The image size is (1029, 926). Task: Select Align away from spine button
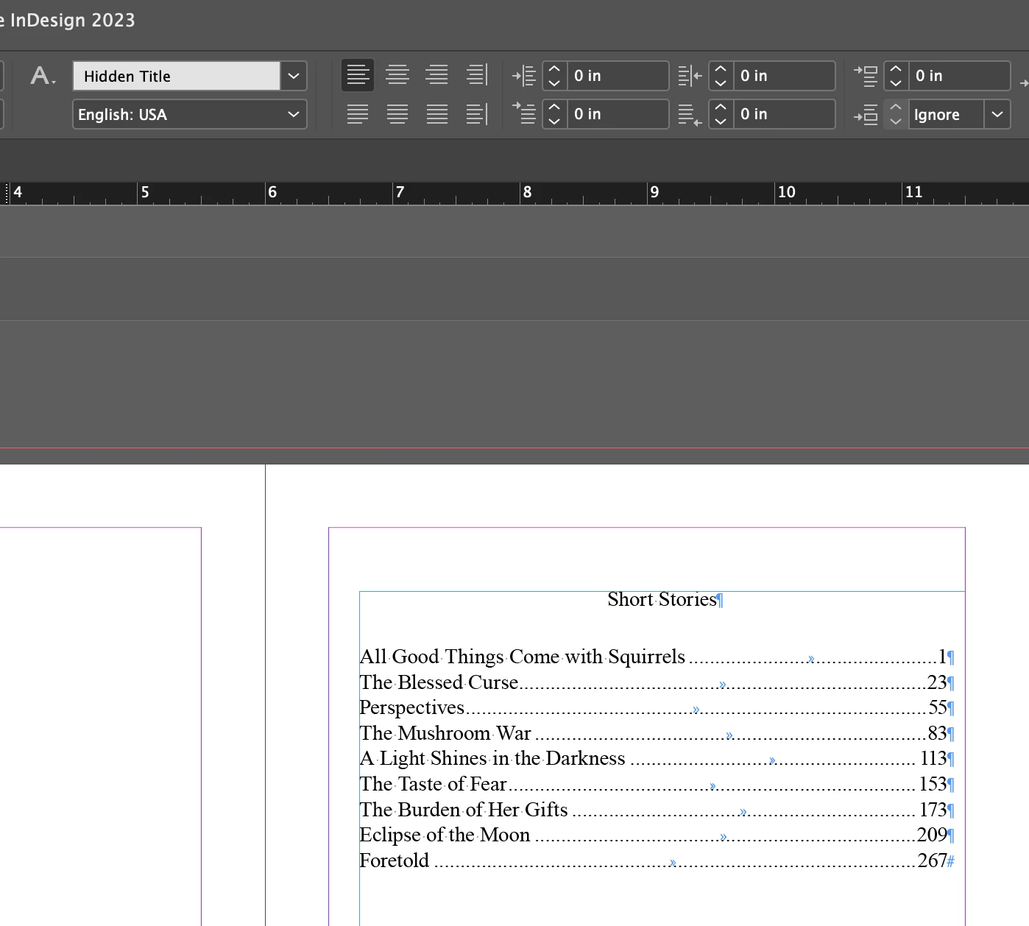point(477,114)
